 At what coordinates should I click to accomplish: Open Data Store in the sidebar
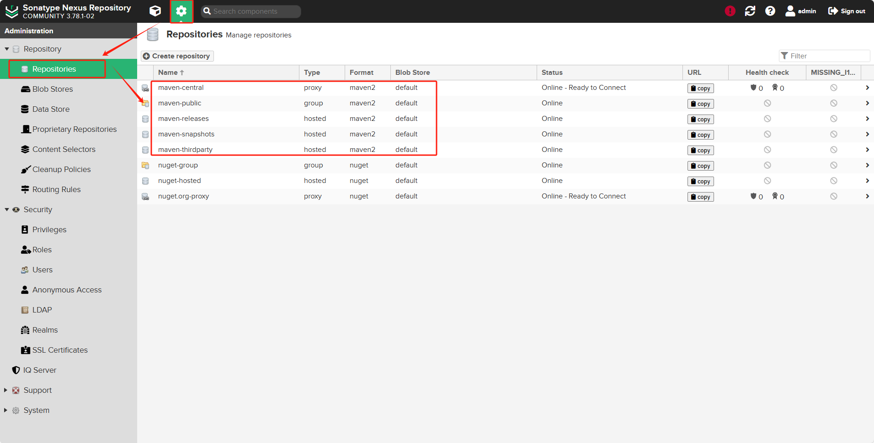tap(69, 109)
